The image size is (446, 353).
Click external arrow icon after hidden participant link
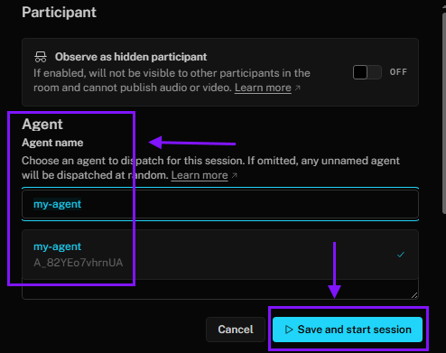[297, 88]
